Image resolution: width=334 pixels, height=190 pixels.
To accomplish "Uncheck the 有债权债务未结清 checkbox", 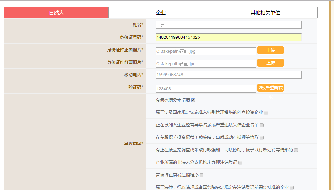I will [x=193, y=100].
